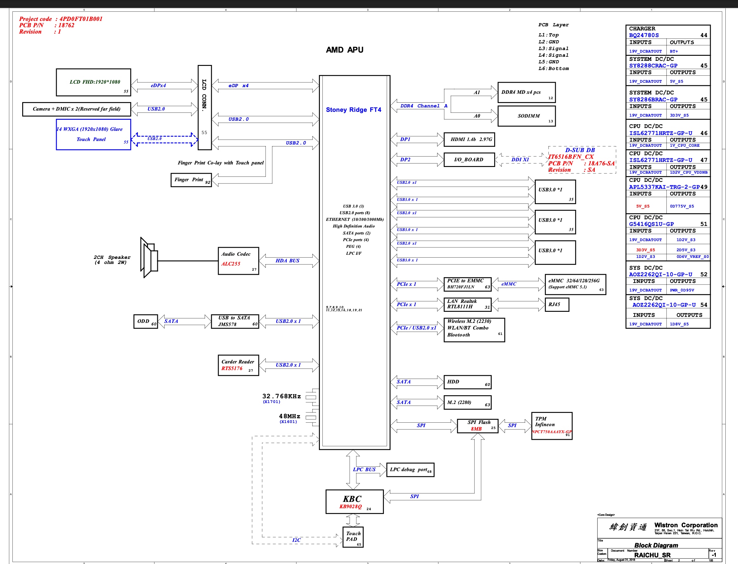Select the SPI Flash 8MB block

pyautogui.click(x=477, y=426)
